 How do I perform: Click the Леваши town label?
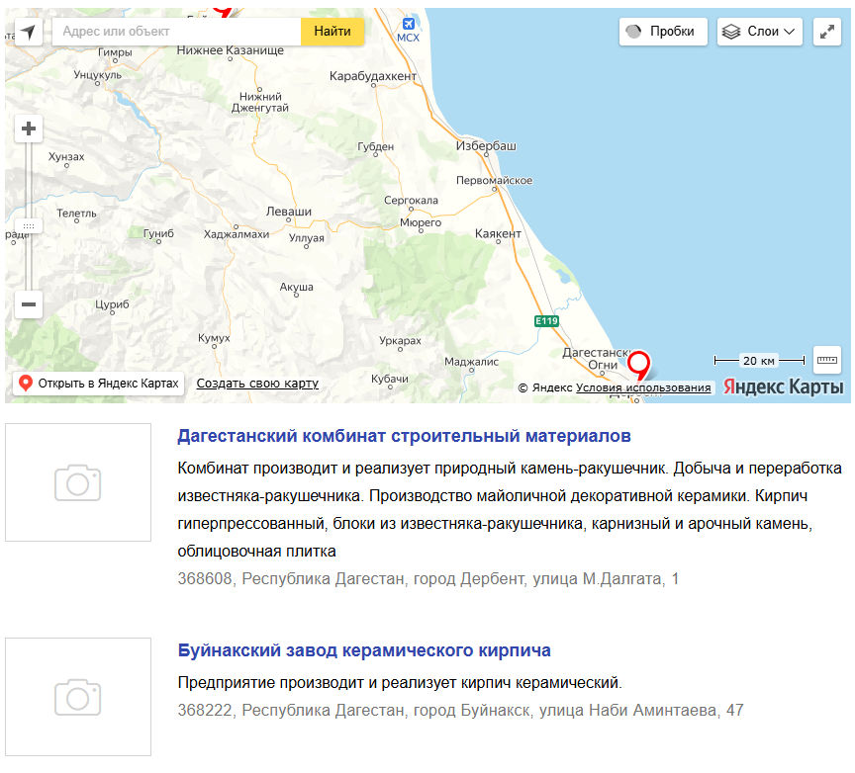tap(289, 212)
